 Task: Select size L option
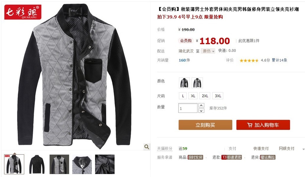[183, 96]
